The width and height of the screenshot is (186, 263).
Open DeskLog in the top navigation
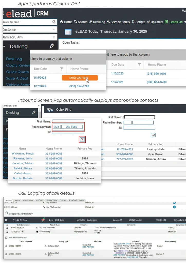click(x=97, y=22)
